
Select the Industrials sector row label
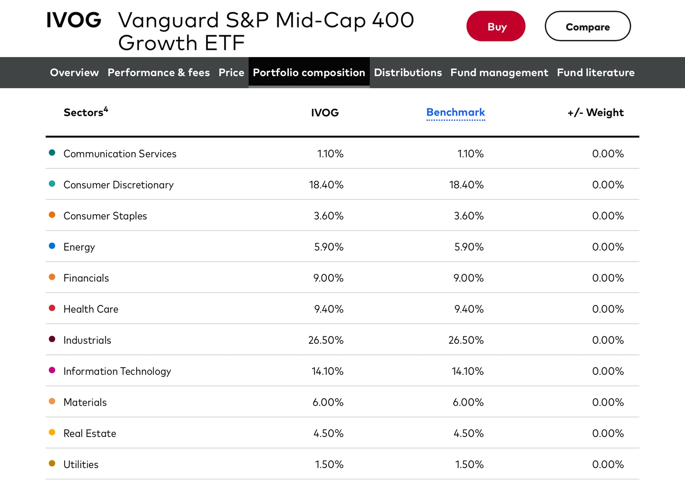(87, 340)
